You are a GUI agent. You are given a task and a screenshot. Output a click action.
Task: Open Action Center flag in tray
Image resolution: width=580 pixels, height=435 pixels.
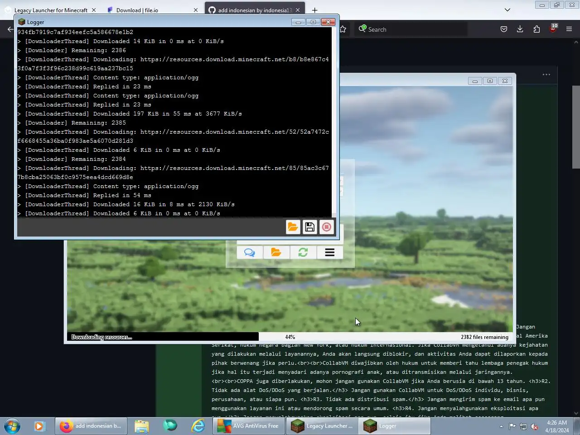(x=512, y=426)
